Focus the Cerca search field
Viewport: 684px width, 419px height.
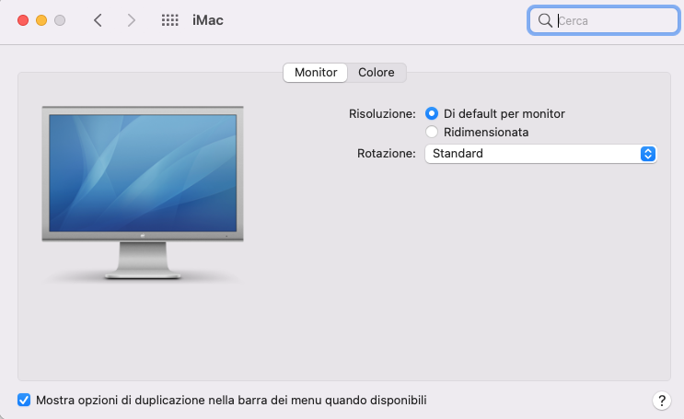coord(603,20)
